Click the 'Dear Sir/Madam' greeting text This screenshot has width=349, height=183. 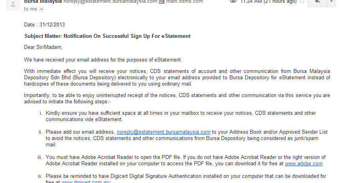[43, 47]
